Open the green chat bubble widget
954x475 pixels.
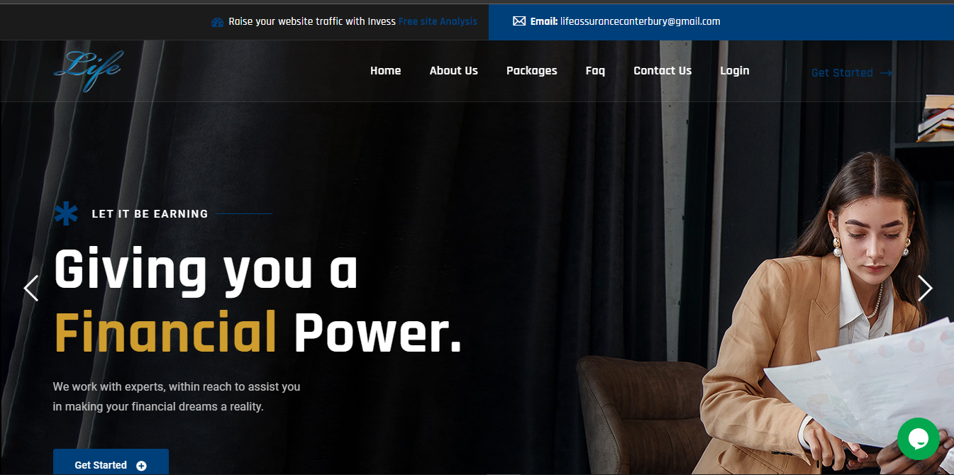[x=918, y=439]
